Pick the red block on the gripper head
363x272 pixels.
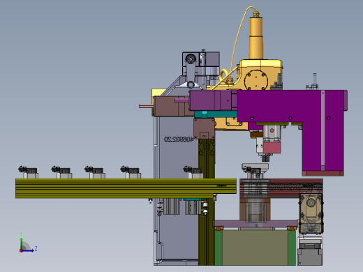click(272, 148)
